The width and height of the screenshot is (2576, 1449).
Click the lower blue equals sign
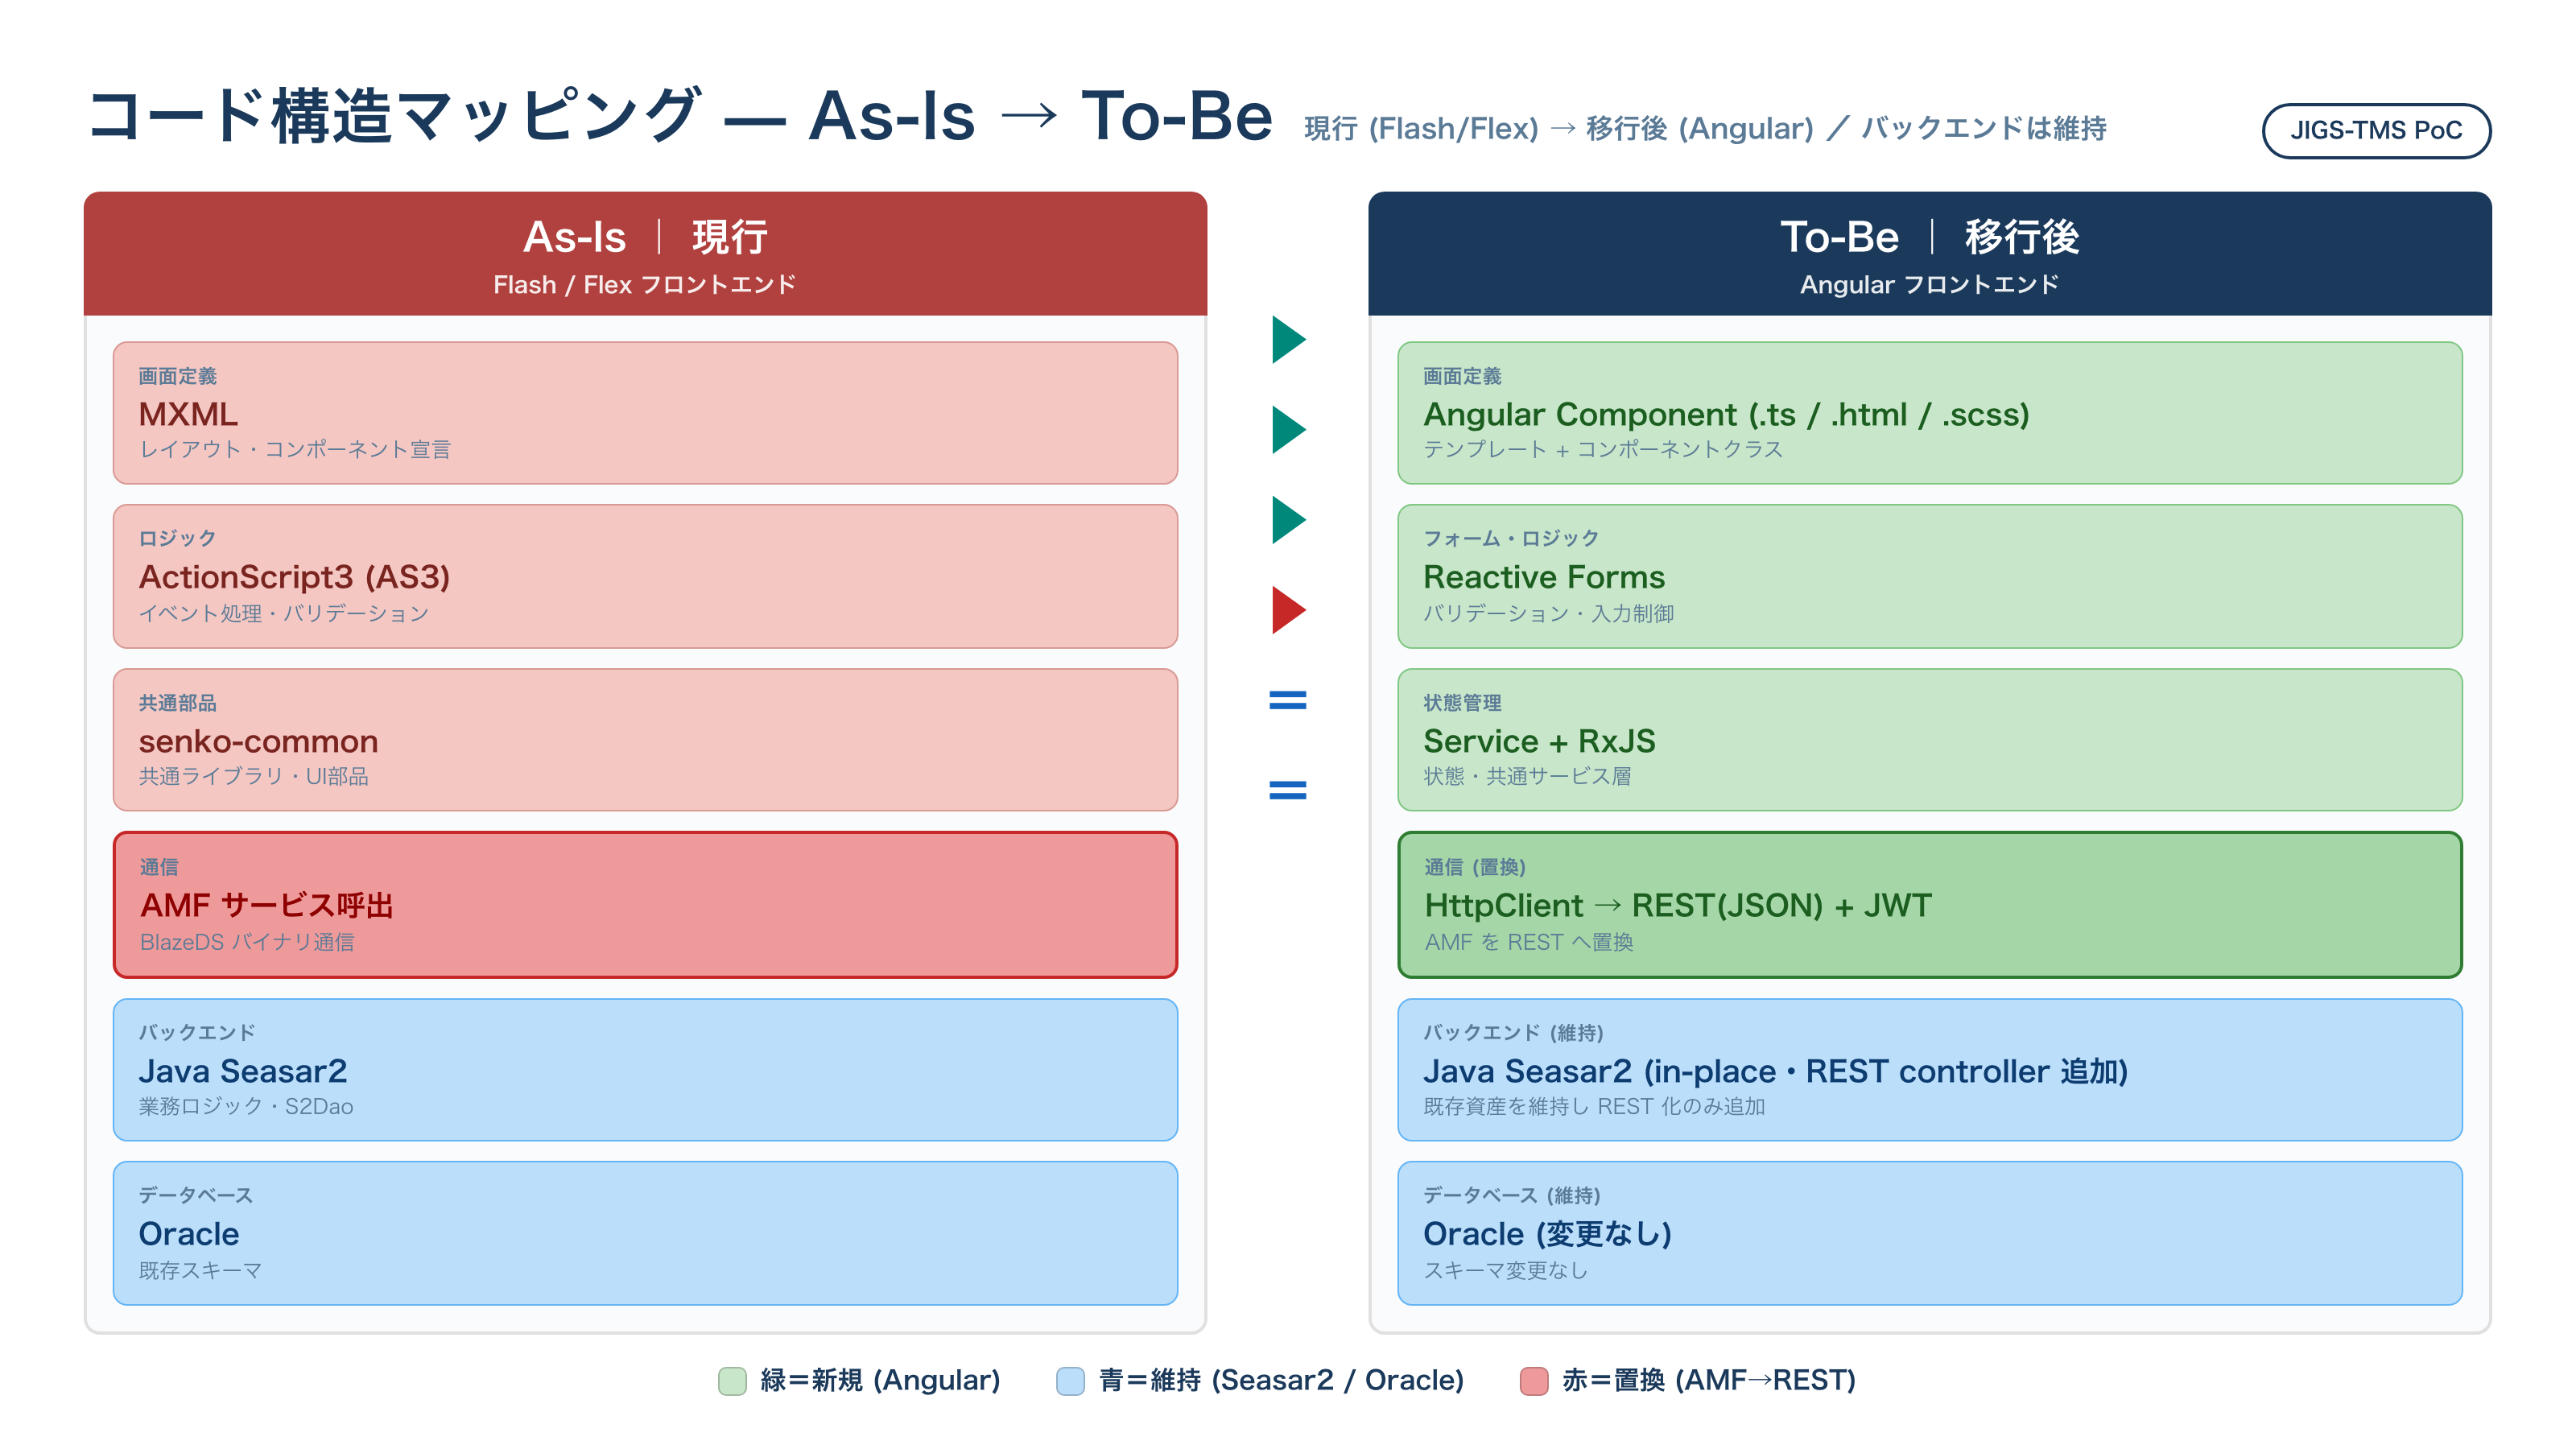click(1288, 790)
